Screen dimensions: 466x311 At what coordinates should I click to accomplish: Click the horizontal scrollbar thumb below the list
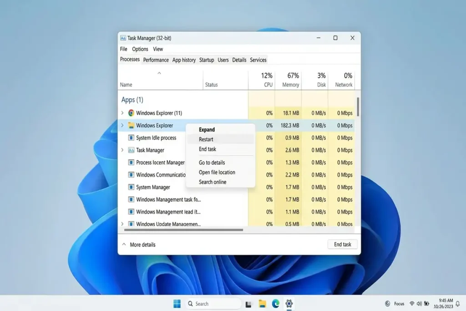click(183, 230)
